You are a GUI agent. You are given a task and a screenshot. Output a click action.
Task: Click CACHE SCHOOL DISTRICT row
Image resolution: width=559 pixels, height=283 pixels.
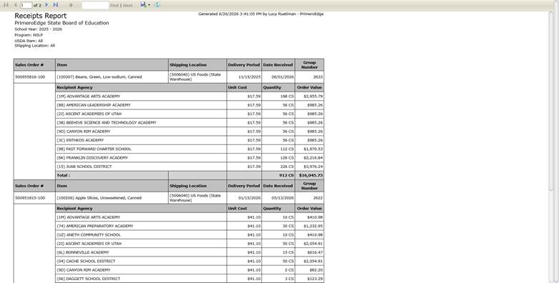pos(190,262)
